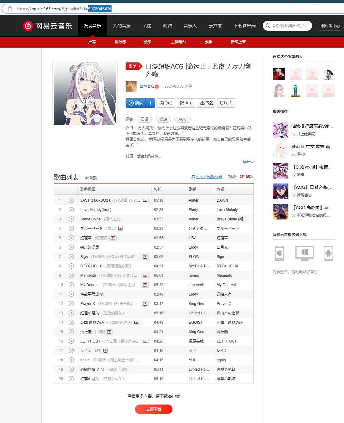
Task: Play the song Love Melody(Inst.)
Action: (71, 210)
